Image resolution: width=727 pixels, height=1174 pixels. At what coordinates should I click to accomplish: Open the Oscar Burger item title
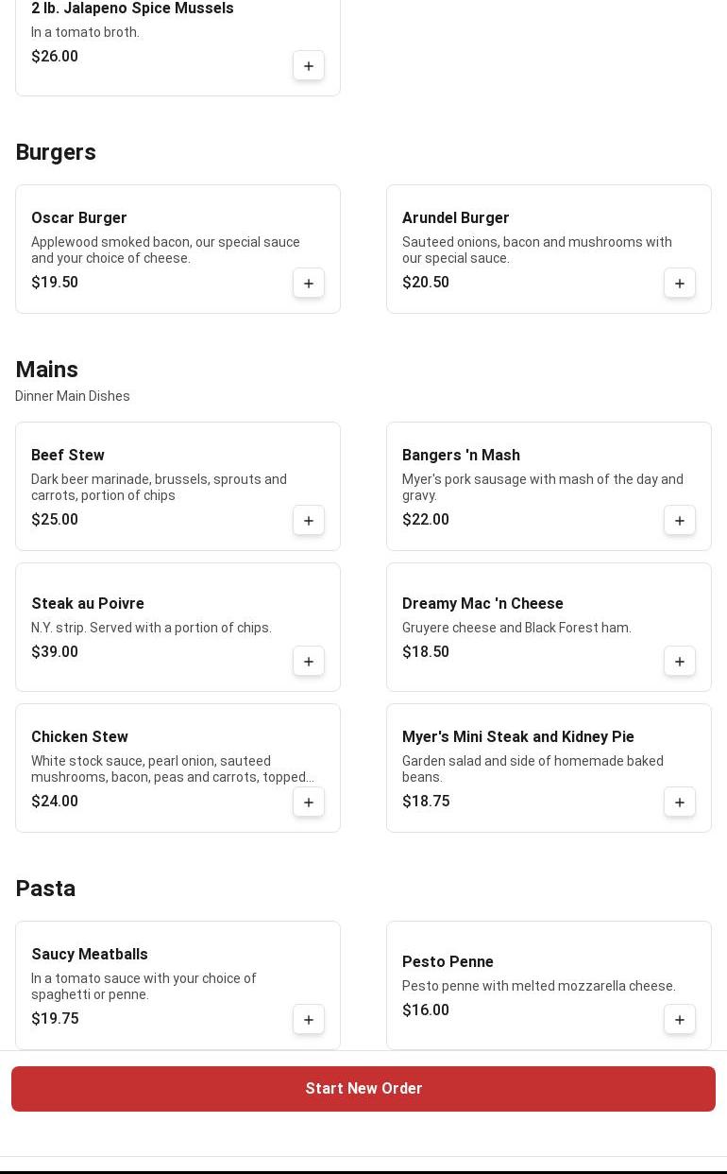coord(79,218)
